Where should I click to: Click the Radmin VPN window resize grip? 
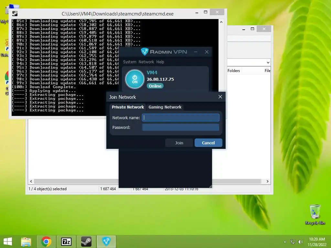pyautogui.click(x=210, y=186)
